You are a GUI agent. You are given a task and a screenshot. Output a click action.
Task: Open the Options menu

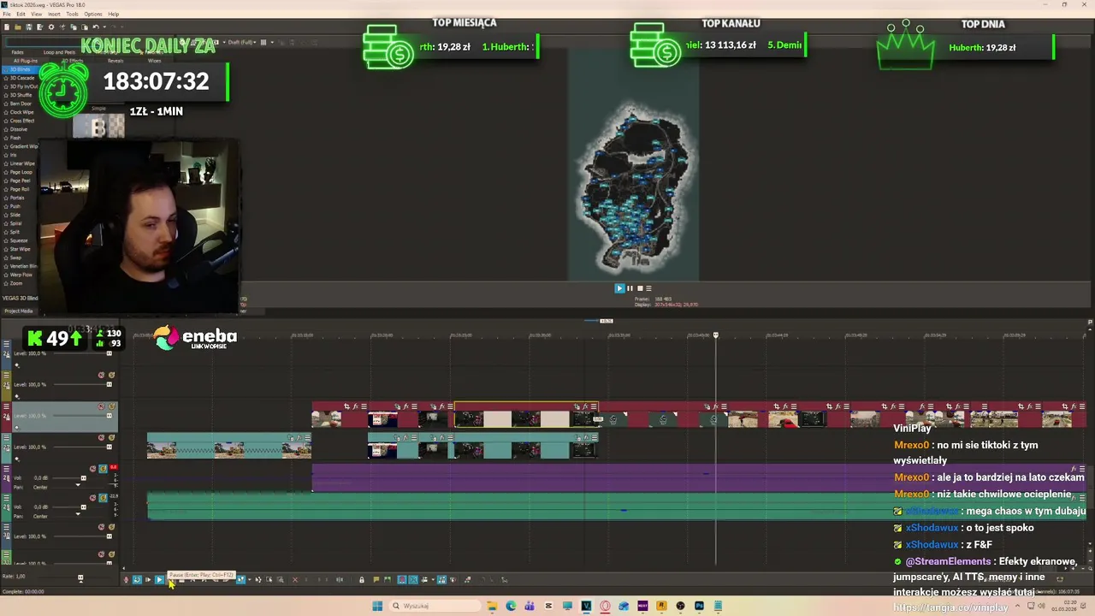click(x=92, y=14)
